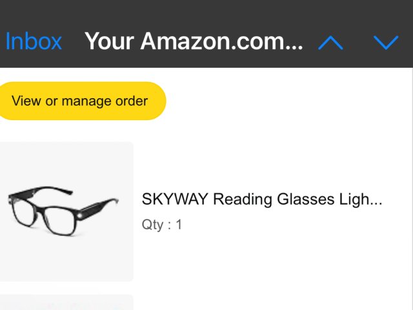This screenshot has height=310, width=413.
Task: Tap the Qty : 1 label
Action: tap(162, 225)
